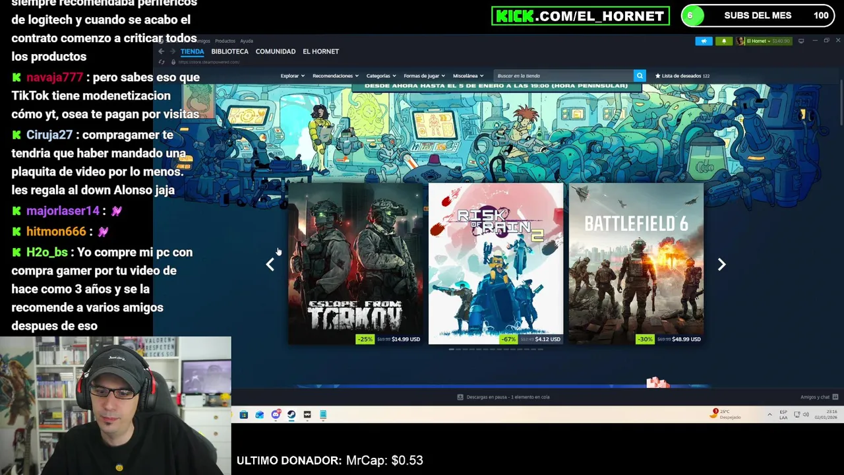Open the network icon in system tray
844x475 pixels.
(x=797, y=415)
